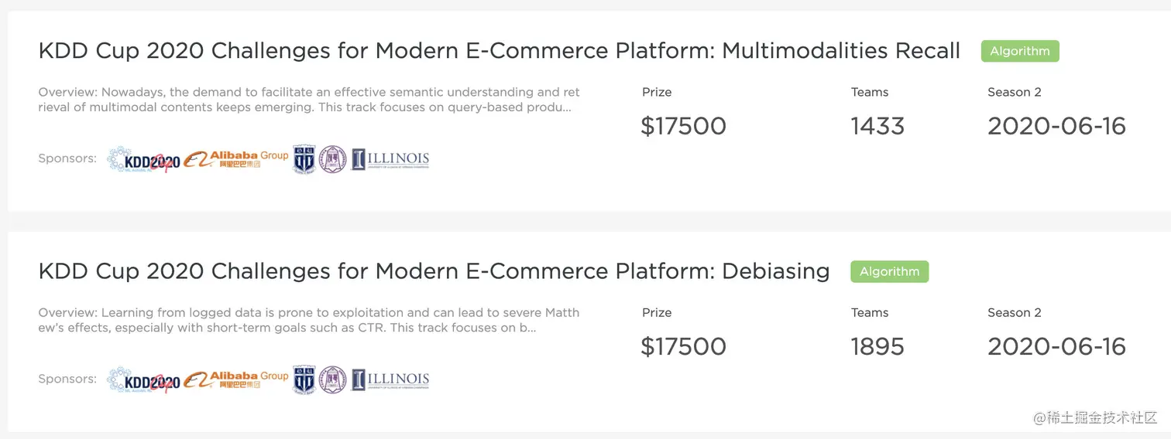The width and height of the screenshot is (1171, 439).
Task: Click the Alibaba Group logo in the Debiasing card
Action: [x=236, y=379]
